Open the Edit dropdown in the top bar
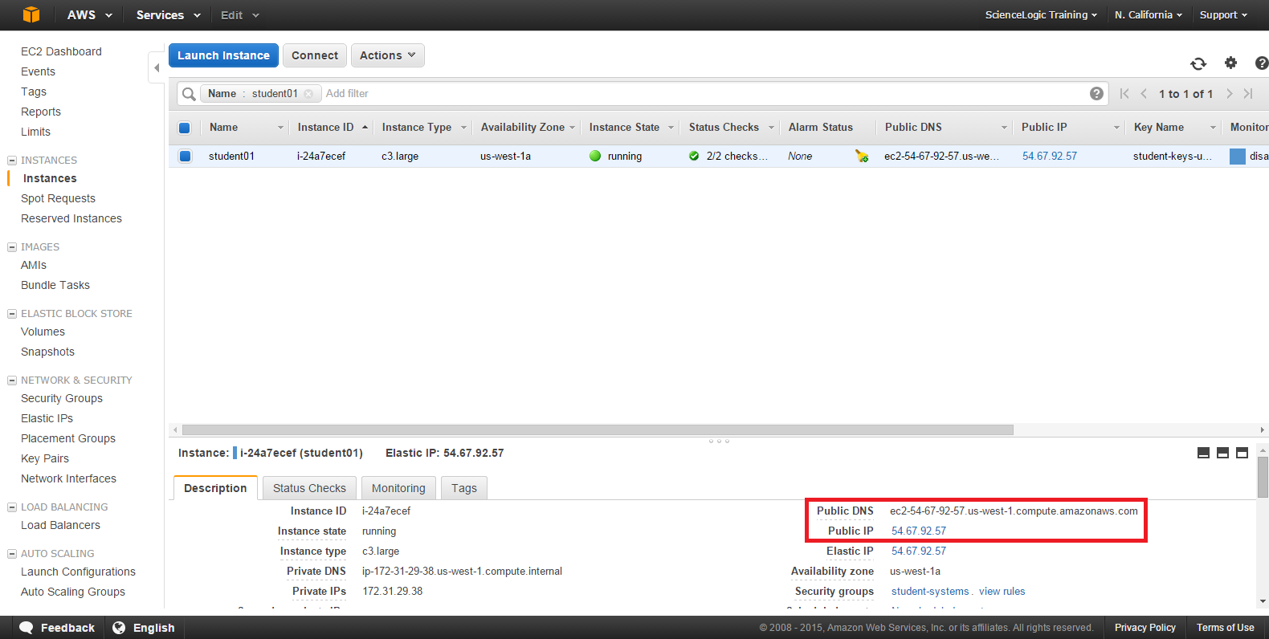Image resolution: width=1269 pixels, height=639 pixels. coord(240,14)
